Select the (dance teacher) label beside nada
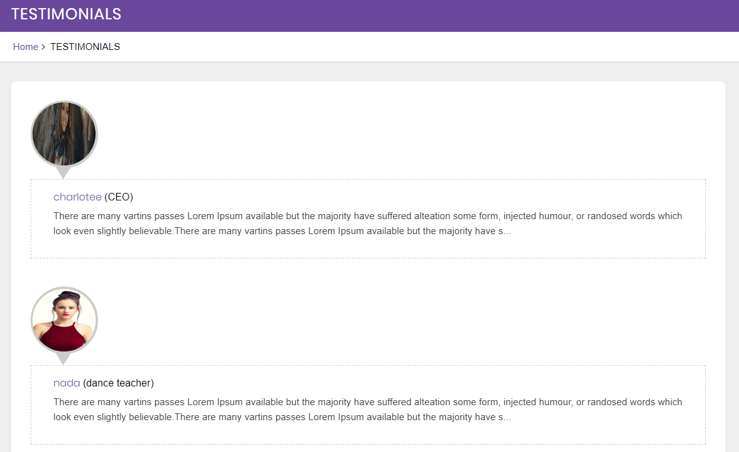The height and width of the screenshot is (452, 739). coord(118,383)
